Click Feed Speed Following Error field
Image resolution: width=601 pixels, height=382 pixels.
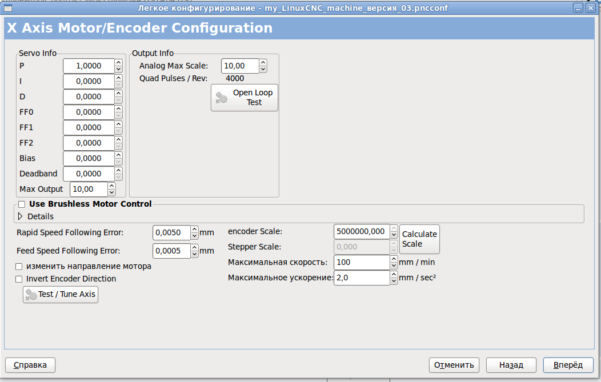pyautogui.click(x=171, y=251)
